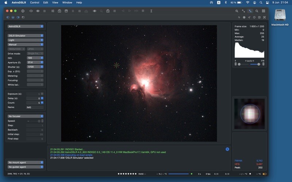
Task: Click the calendar window icon in the toolbar
Action: pos(66,11)
